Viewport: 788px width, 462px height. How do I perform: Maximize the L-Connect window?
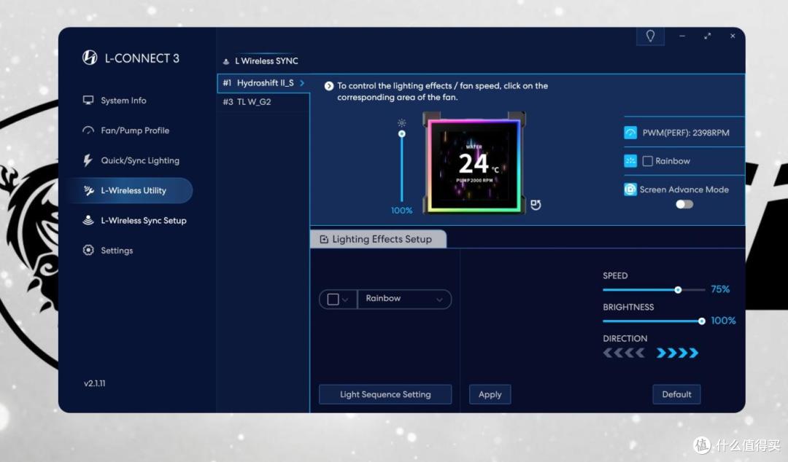[708, 36]
